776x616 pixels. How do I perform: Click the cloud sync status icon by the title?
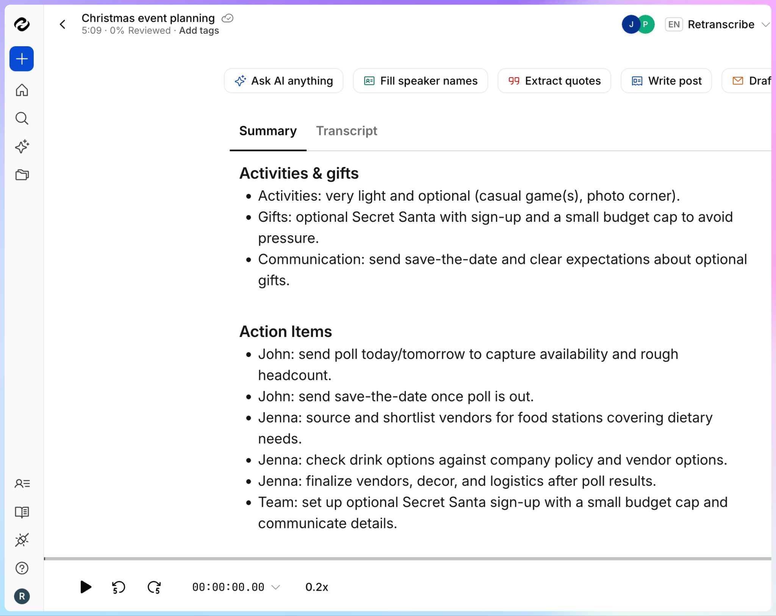(227, 18)
